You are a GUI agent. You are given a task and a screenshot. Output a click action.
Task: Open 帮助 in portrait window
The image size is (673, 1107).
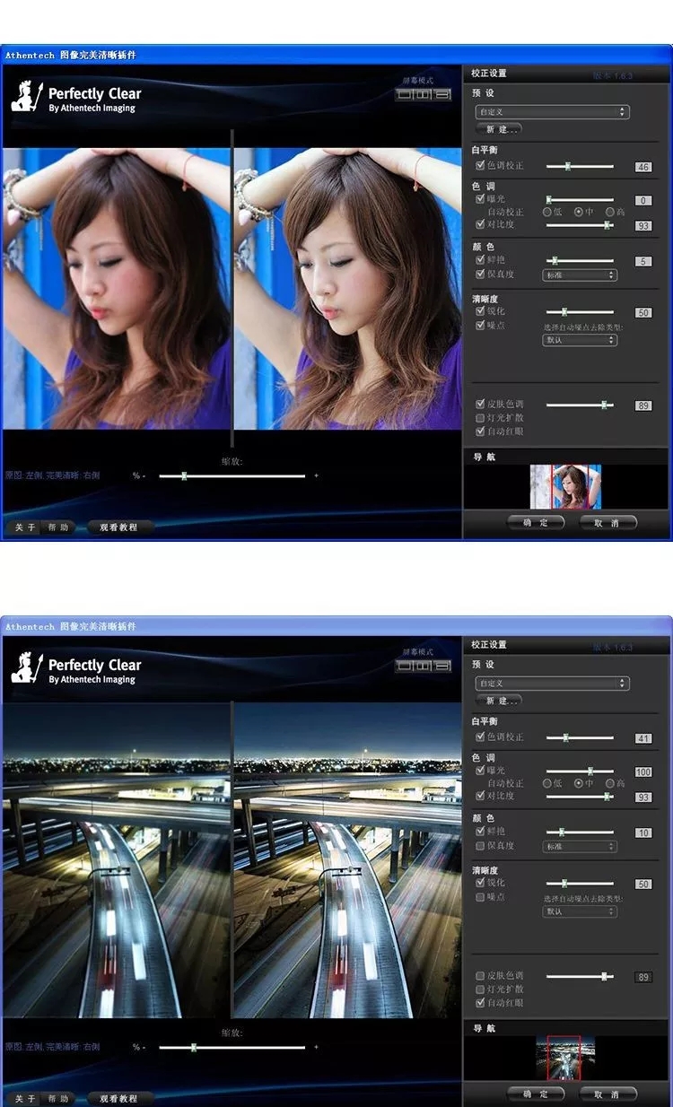tap(58, 527)
